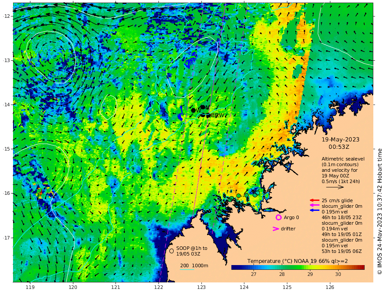Click longitude axis label 120
The height and width of the screenshot is (295, 382).
click(73, 287)
